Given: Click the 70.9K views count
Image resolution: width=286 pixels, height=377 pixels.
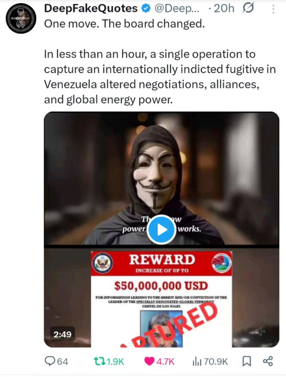Looking at the screenshot, I should tap(216, 362).
